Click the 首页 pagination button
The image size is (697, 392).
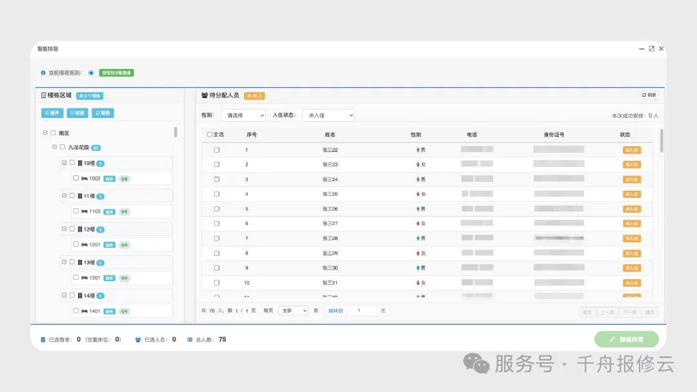(x=588, y=311)
